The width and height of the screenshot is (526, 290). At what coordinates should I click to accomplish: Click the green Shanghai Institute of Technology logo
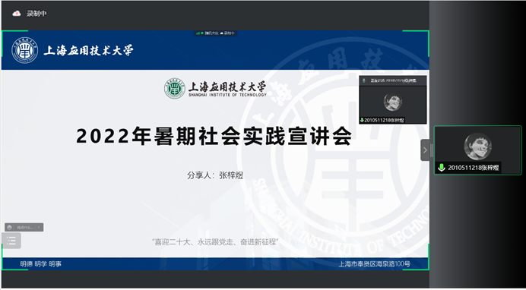point(174,89)
